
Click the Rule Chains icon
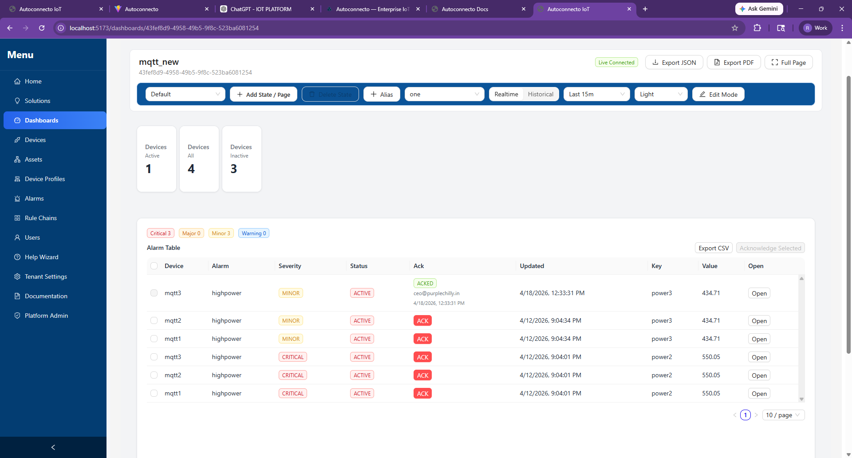click(17, 218)
